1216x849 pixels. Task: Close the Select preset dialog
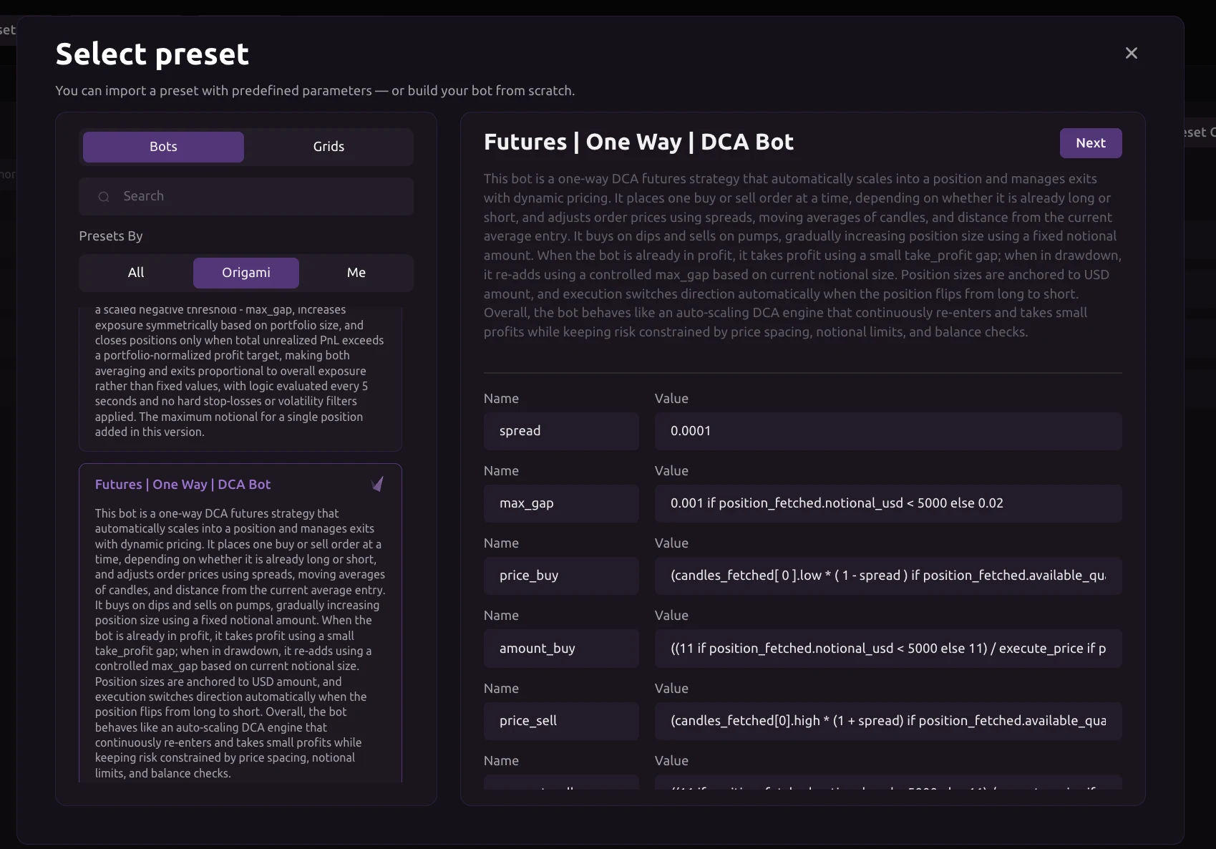1131,53
